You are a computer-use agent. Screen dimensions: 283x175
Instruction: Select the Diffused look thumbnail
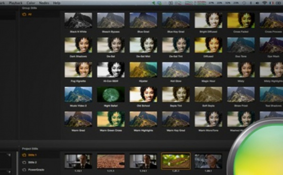tap(208, 45)
